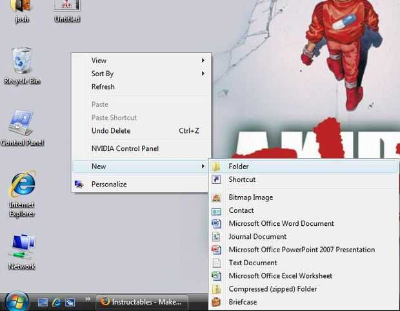400x311 pixels.
Task: Expand the Sort By submenu arrow
Action: point(203,74)
